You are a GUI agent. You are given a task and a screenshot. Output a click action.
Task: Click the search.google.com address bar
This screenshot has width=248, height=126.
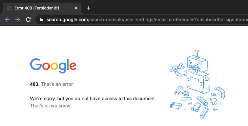coord(142,20)
